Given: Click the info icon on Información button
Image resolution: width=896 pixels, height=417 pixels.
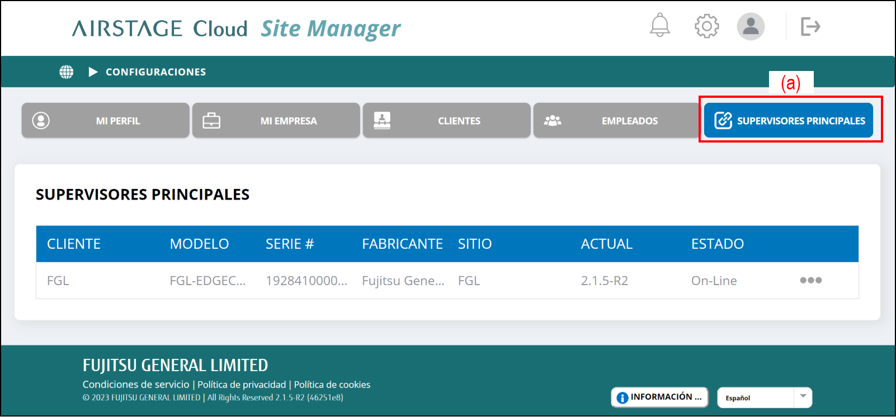Looking at the screenshot, I should (622, 397).
